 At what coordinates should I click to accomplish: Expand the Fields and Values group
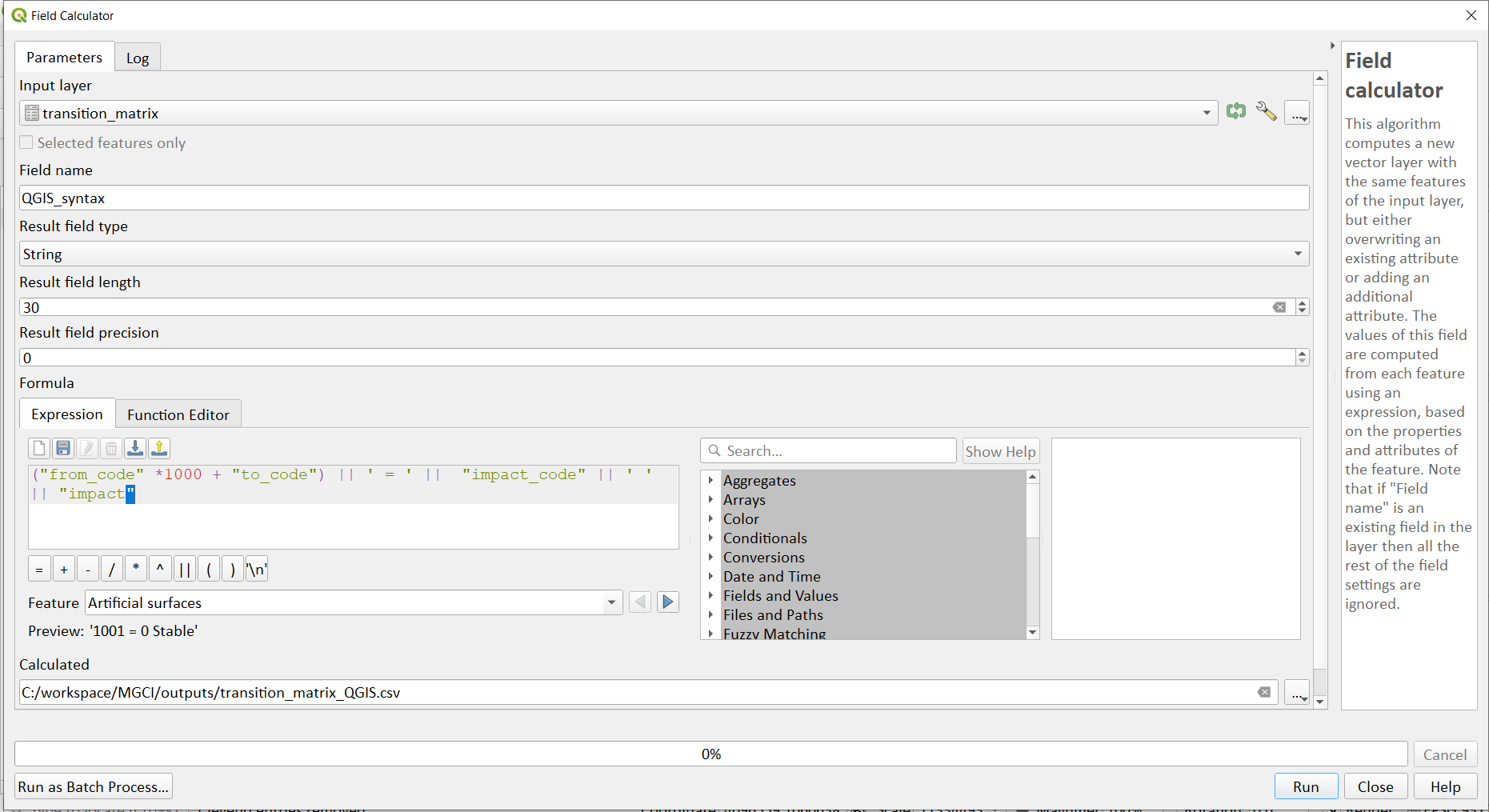[x=710, y=595]
